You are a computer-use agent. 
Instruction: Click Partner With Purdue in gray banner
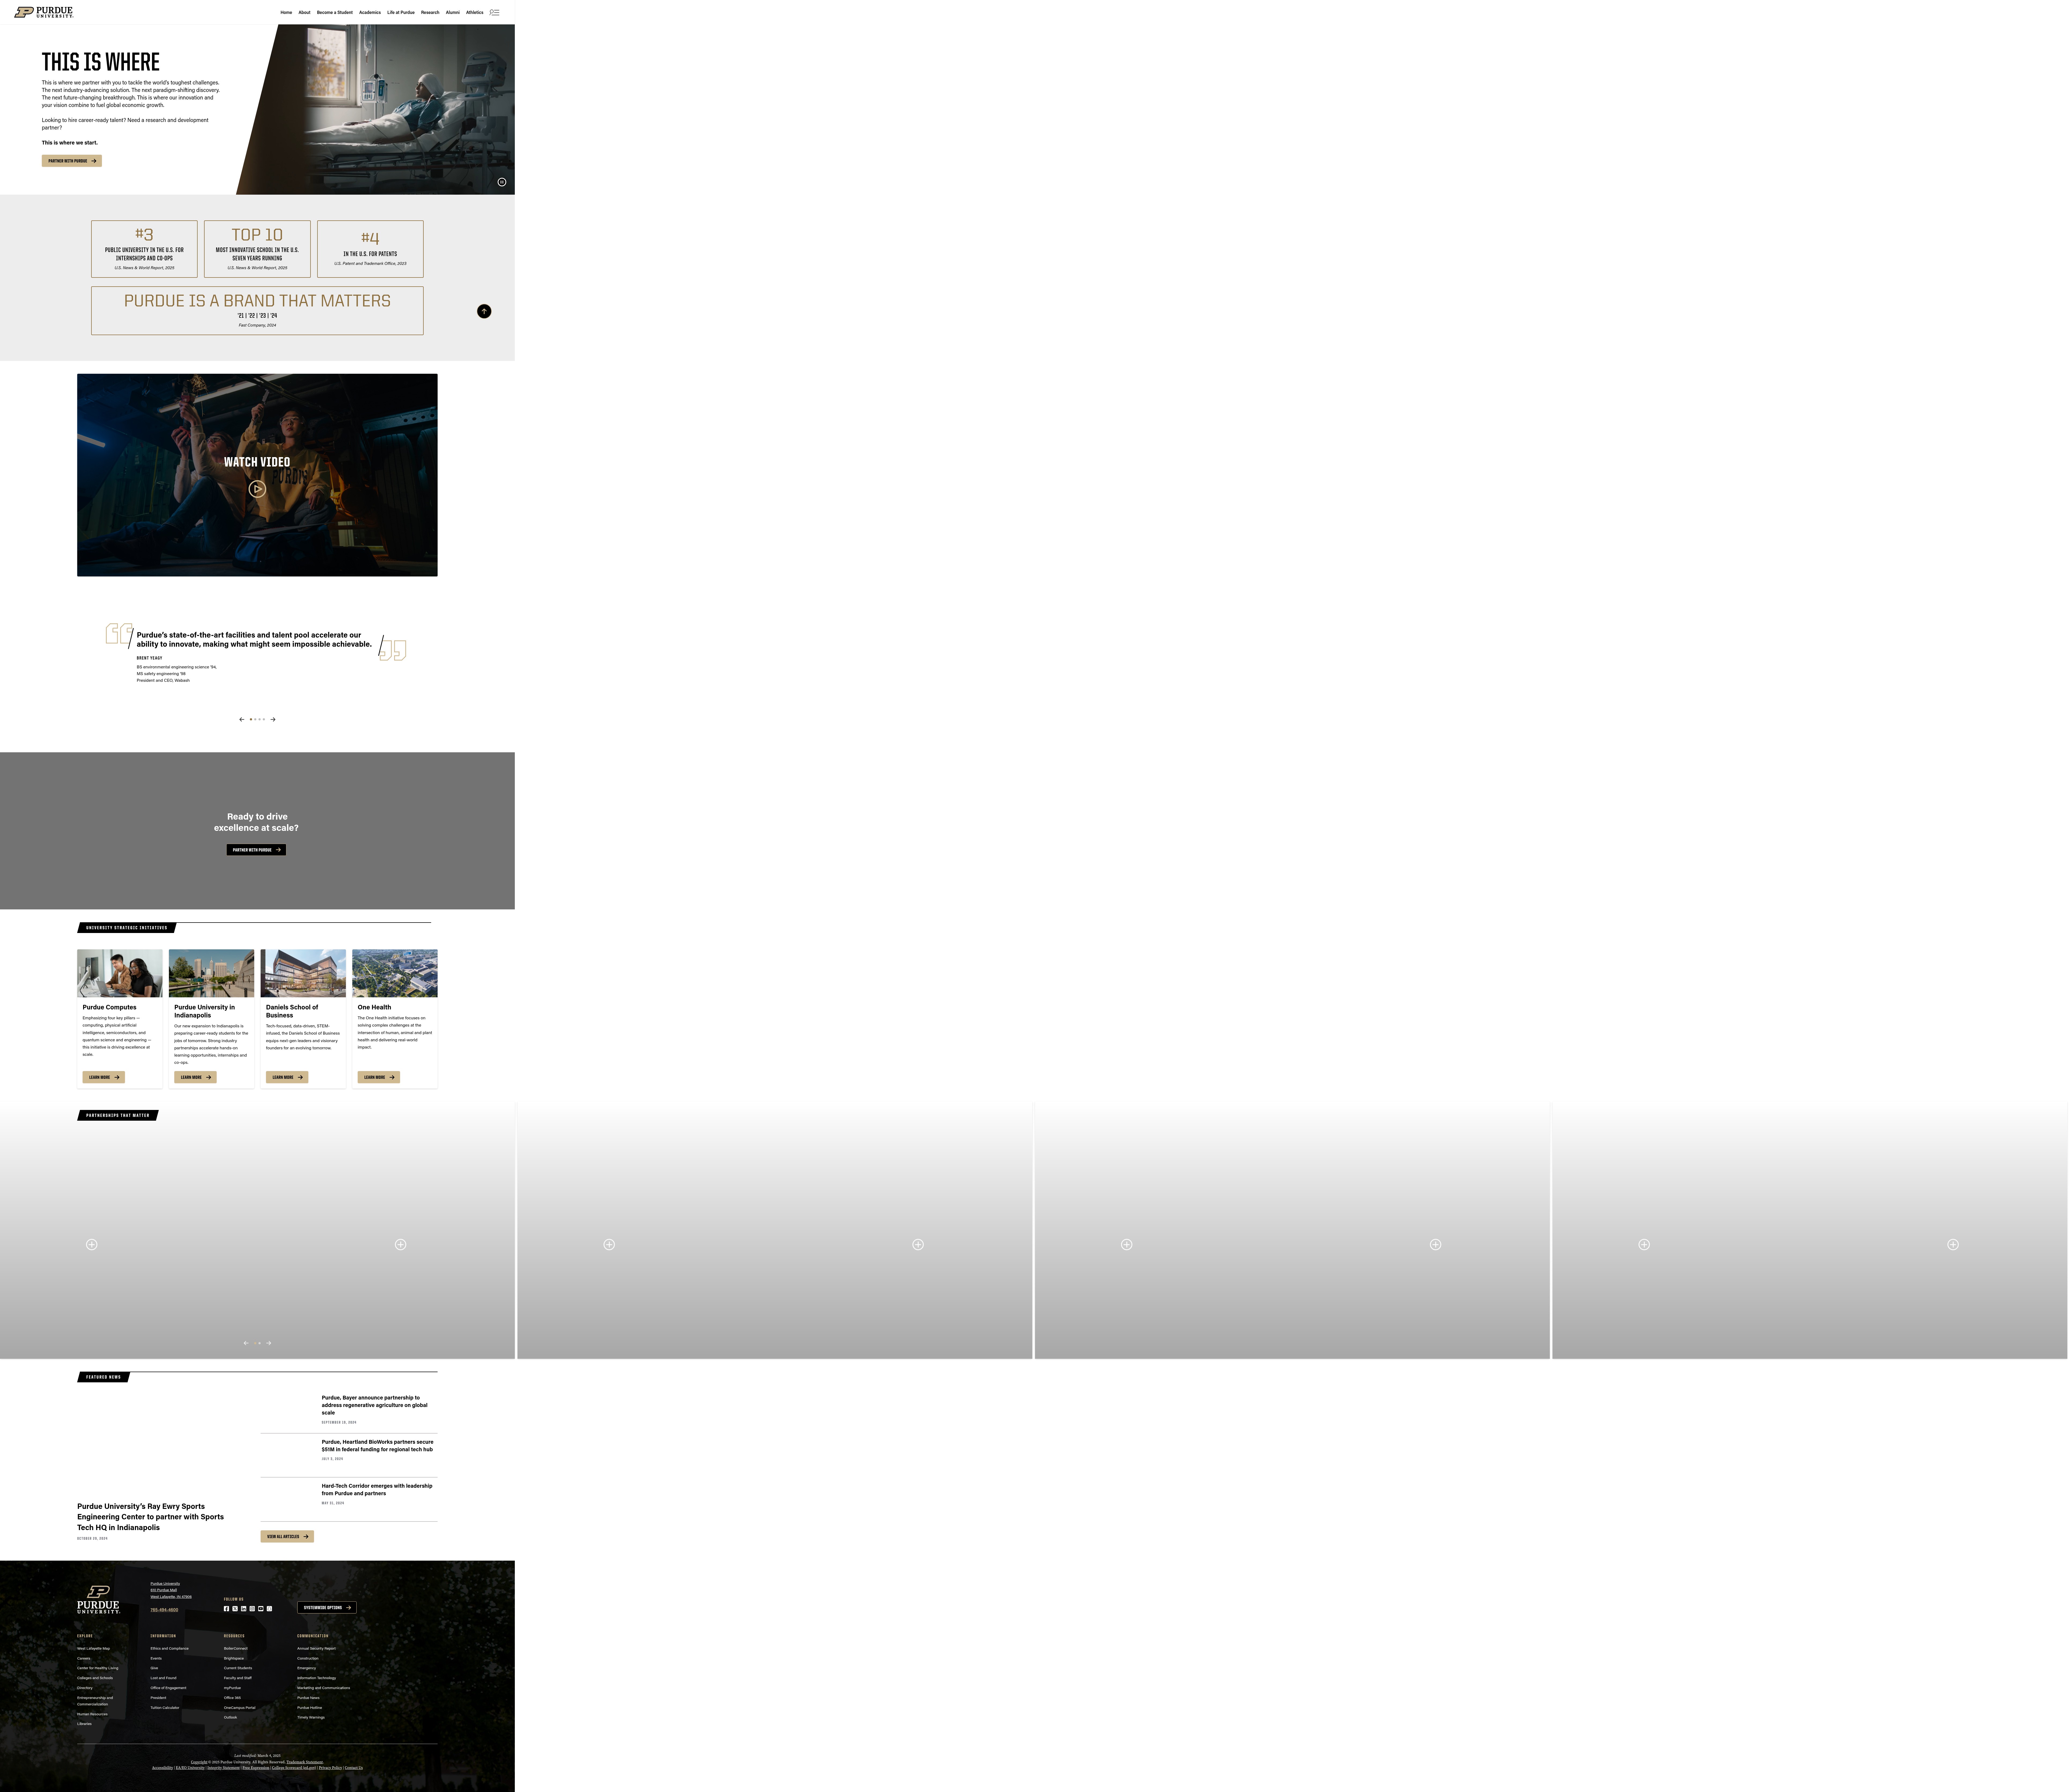click(x=256, y=850)
